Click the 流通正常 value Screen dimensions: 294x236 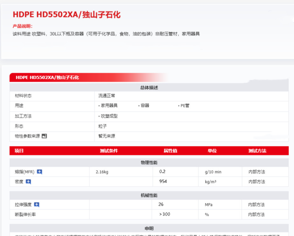coord(107,96)
